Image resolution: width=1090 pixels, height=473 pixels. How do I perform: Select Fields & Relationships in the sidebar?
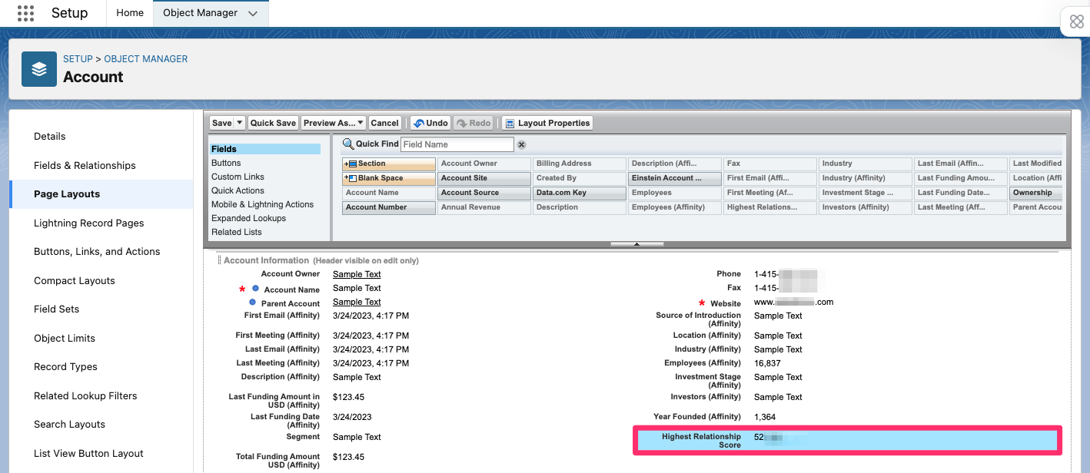tap(85, 165)
